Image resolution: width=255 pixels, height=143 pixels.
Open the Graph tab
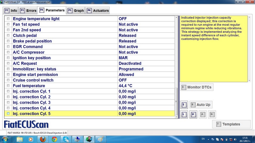tap(76, 10)
